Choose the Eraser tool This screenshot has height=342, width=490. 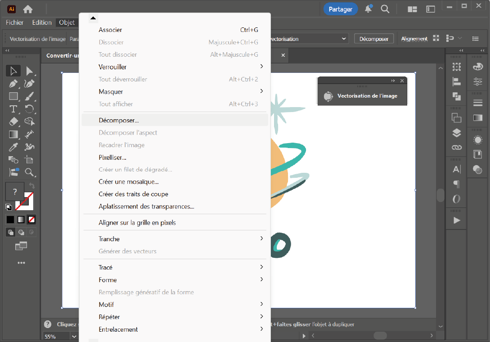coord(13,121)
